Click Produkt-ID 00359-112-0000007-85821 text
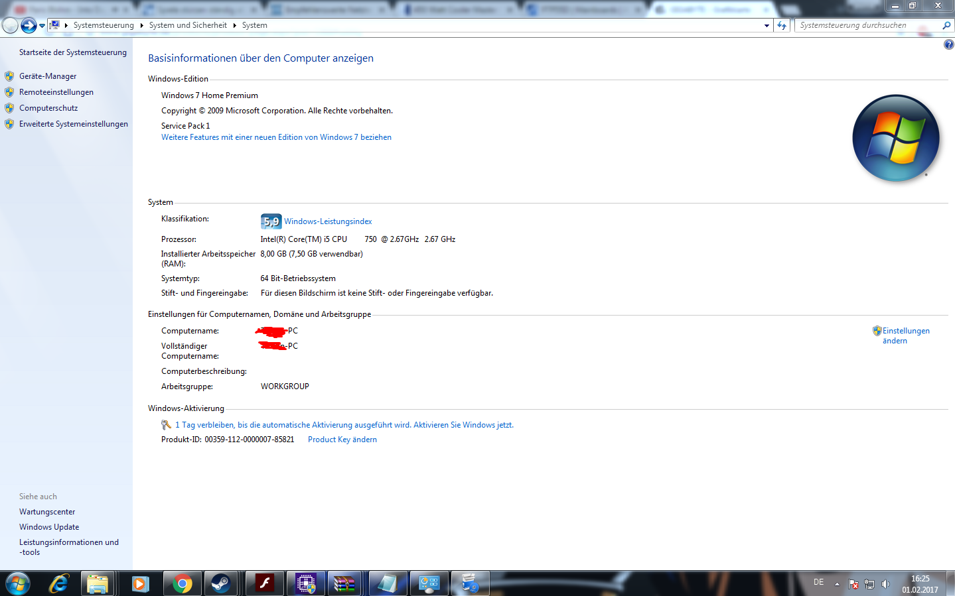This screenshot has width=955, height=596. 228,440
